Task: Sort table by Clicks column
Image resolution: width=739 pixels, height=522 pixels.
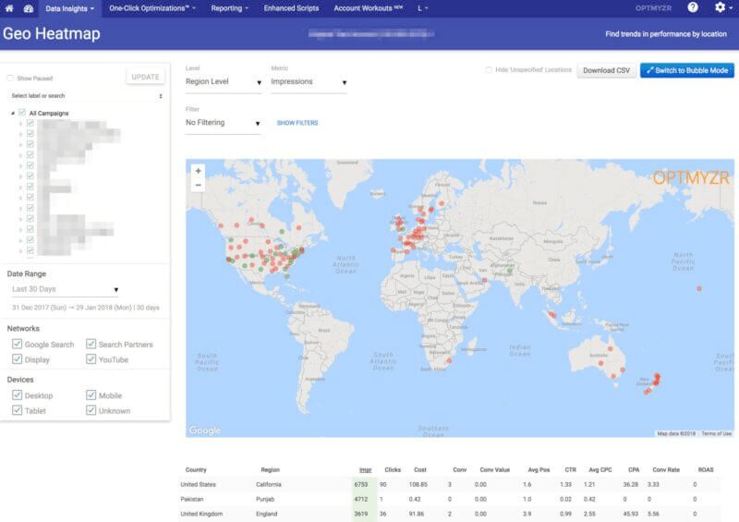Action: point(393,469)
